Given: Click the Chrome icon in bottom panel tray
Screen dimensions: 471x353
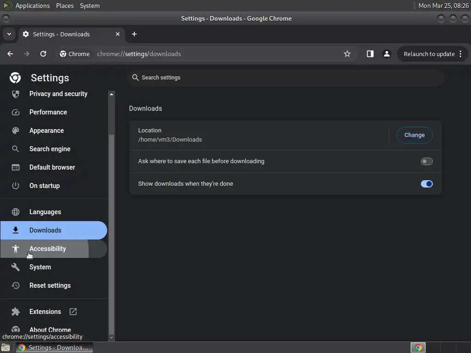Looking at the screenshot, I should point(418,347).
